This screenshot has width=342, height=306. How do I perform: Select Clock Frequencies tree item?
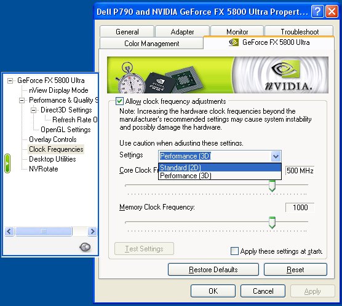pos(56,149)
